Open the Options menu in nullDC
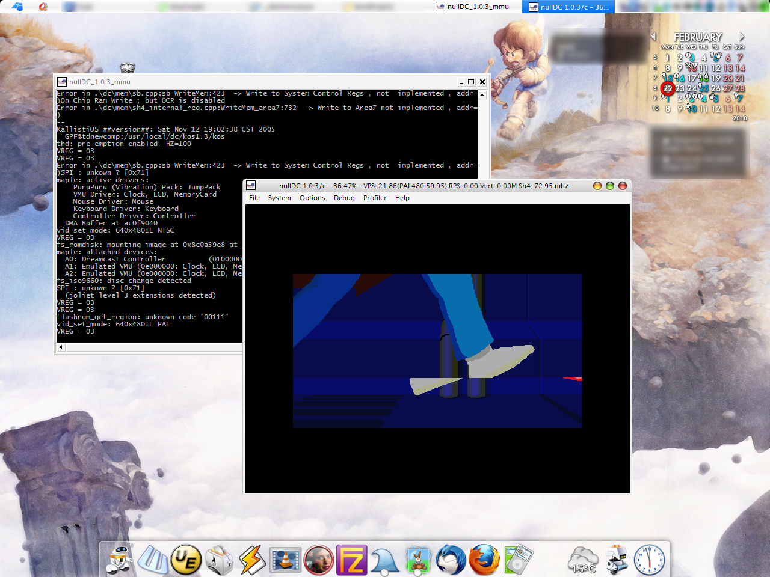Image resolution: width=770 pixels, height=577 pixels. 312,198
